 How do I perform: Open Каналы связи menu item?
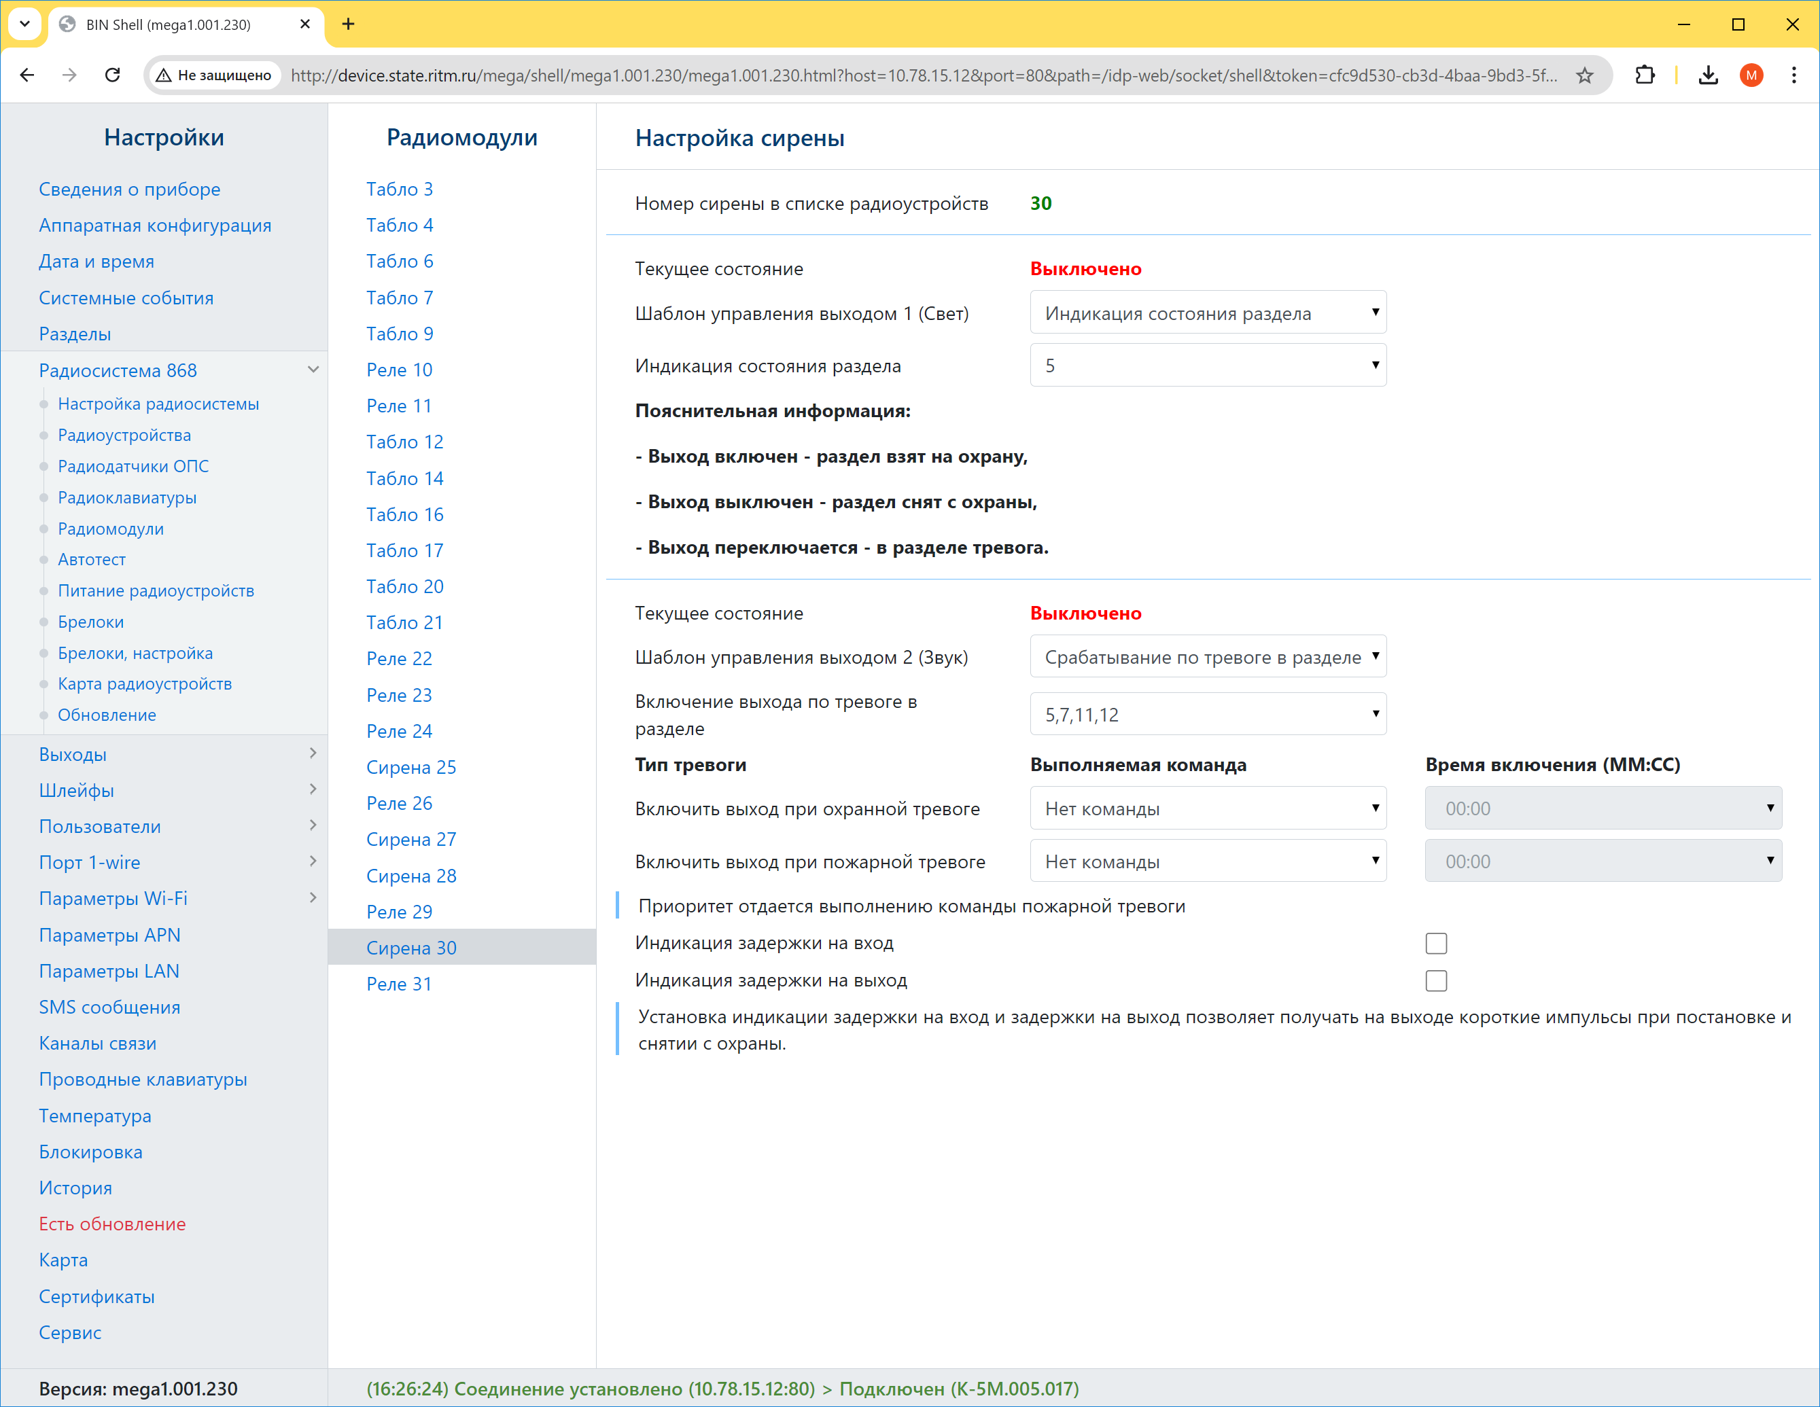[x=97, y=1043]
